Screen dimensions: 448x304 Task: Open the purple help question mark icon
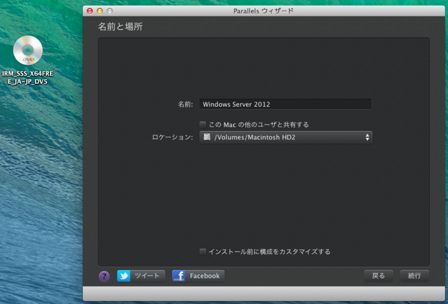coord(104,276)
